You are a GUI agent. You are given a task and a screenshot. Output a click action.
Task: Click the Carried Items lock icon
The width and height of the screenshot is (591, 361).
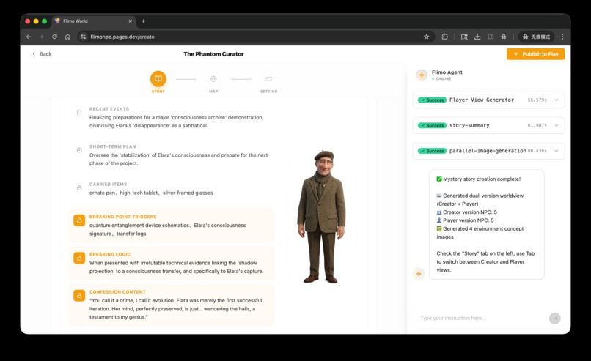[x=79, y=188]
